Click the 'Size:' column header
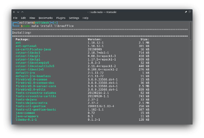 (x=145, y=39)
